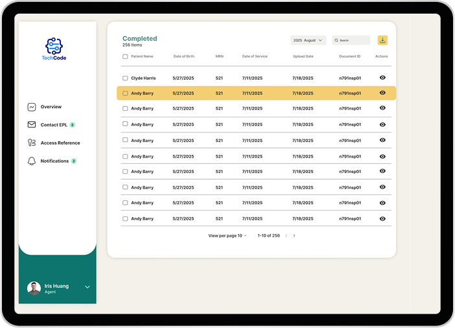Expand Iris Huang account menu chevron
Screen dimensions: 455x328
(x=87, y=287)
